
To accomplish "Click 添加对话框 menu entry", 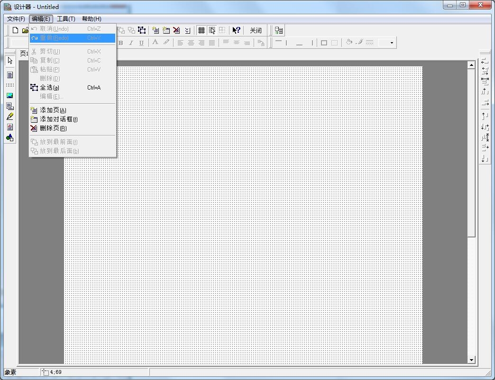I will coord(58,119).
